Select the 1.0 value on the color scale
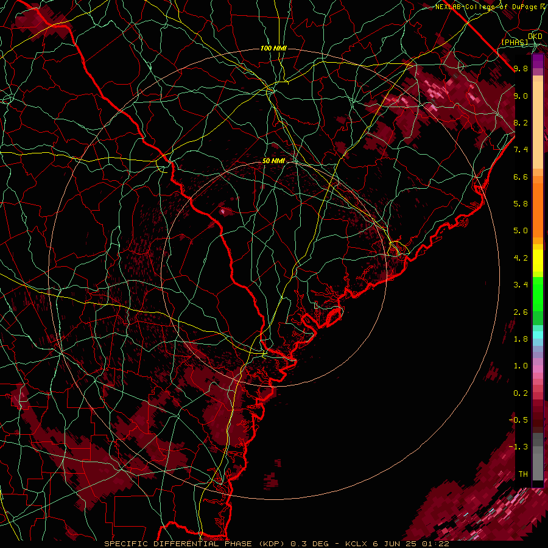This screenshot has width=548, height=548. tap(521, 366)
